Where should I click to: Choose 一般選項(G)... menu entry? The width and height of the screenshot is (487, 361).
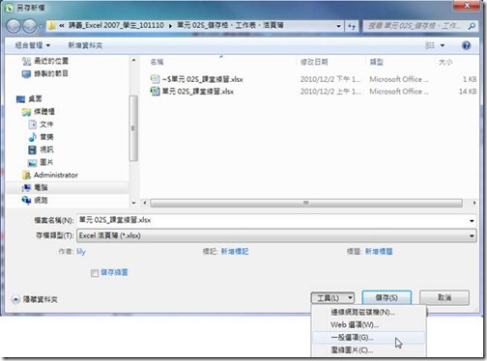coord(369,338)
